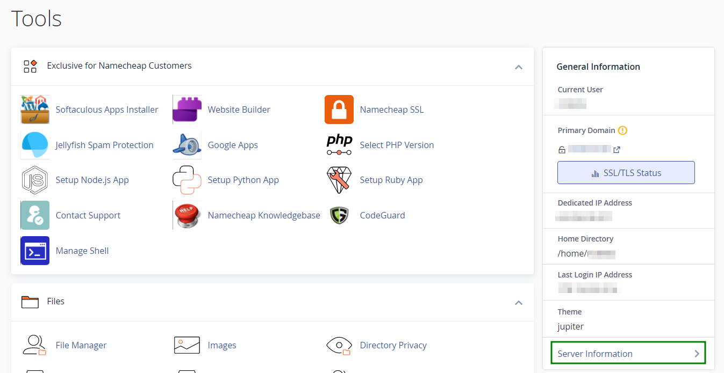Expand Server Information arrow
Image resolution: width=724 pixels, height=373 pixels.
point(697,354)
